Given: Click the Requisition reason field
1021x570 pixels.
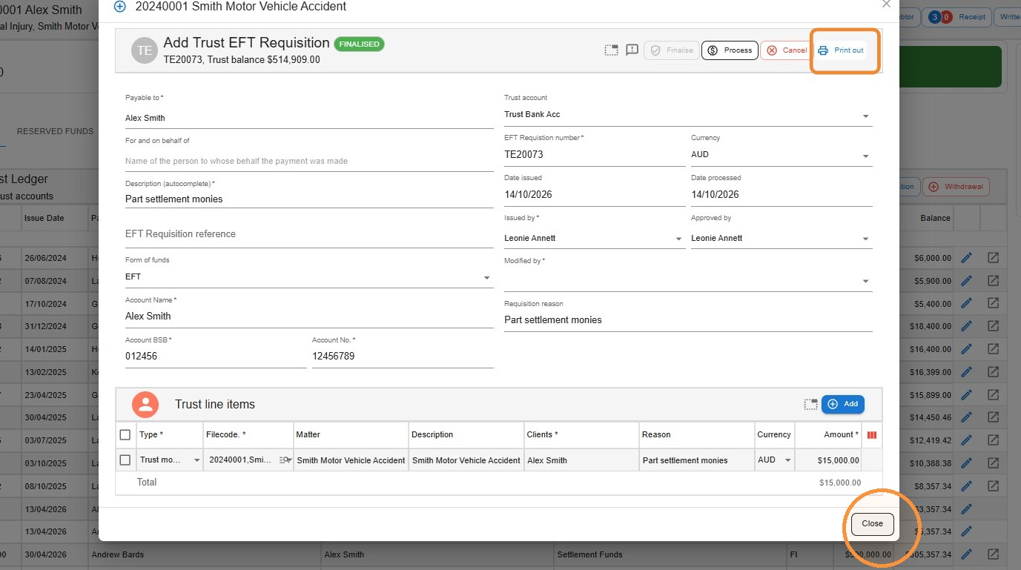Looking at the screenshot, I should coord(688,320).
